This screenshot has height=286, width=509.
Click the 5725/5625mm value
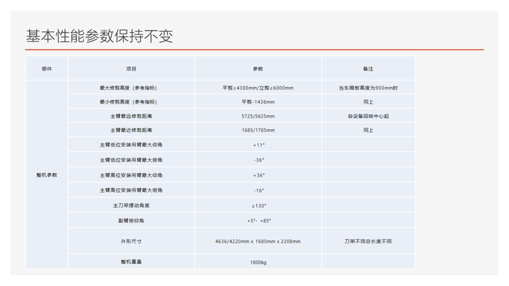[x=258, y=116]
